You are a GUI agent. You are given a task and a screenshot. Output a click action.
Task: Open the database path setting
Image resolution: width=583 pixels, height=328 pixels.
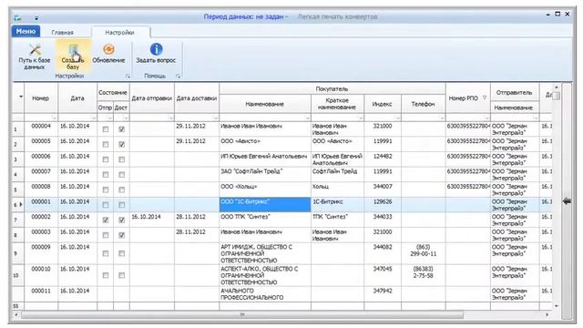pos(35,56)
